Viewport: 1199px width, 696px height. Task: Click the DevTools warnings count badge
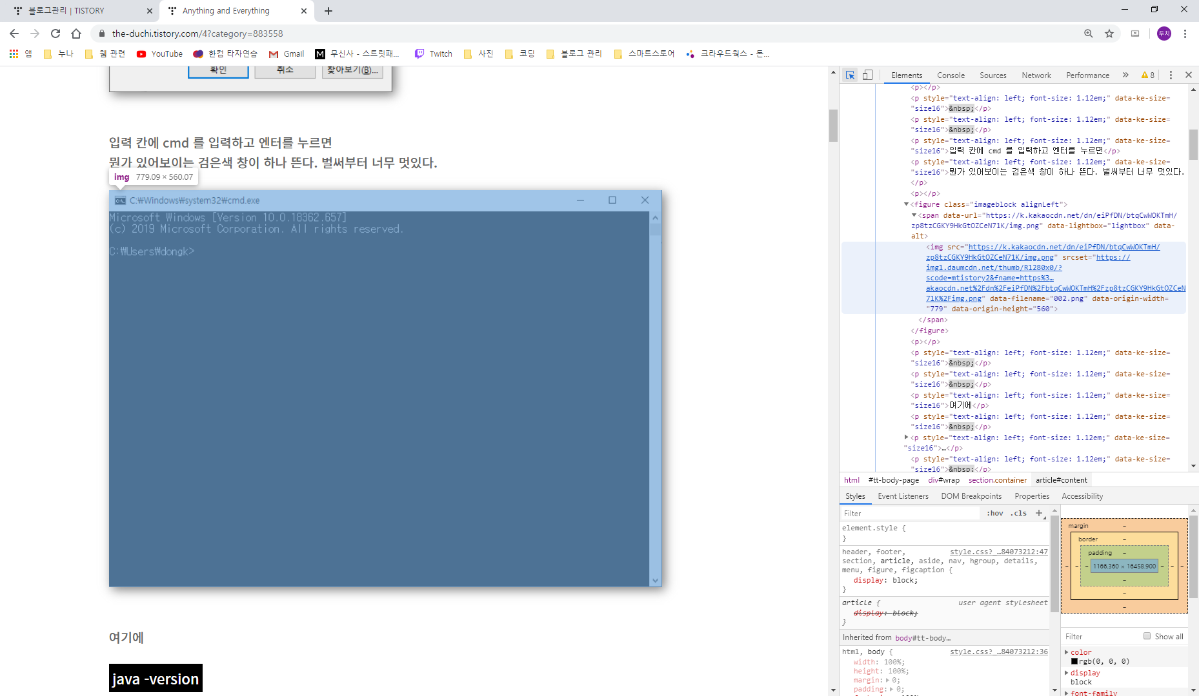pyautogui.click(x=1148, y=75)
